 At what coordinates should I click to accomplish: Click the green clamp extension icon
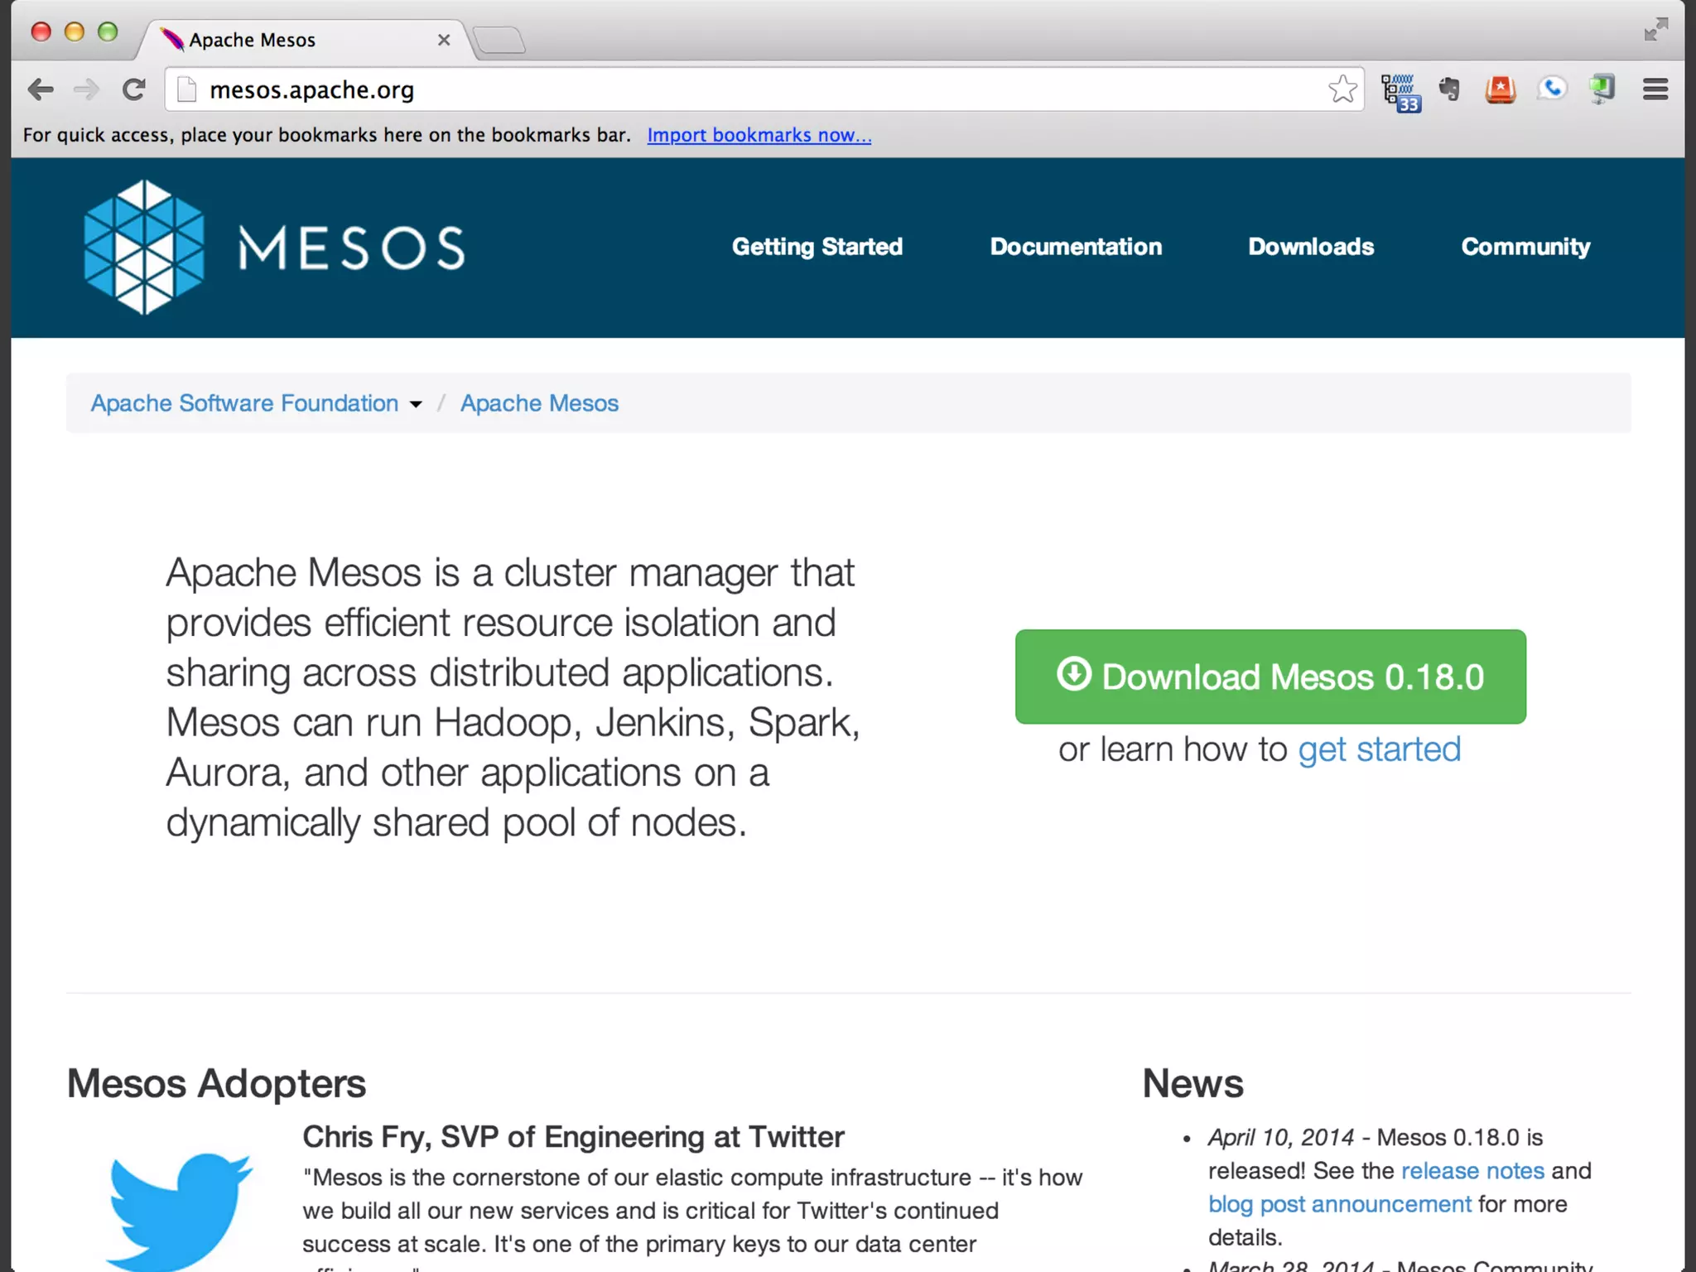point(1602,89)
